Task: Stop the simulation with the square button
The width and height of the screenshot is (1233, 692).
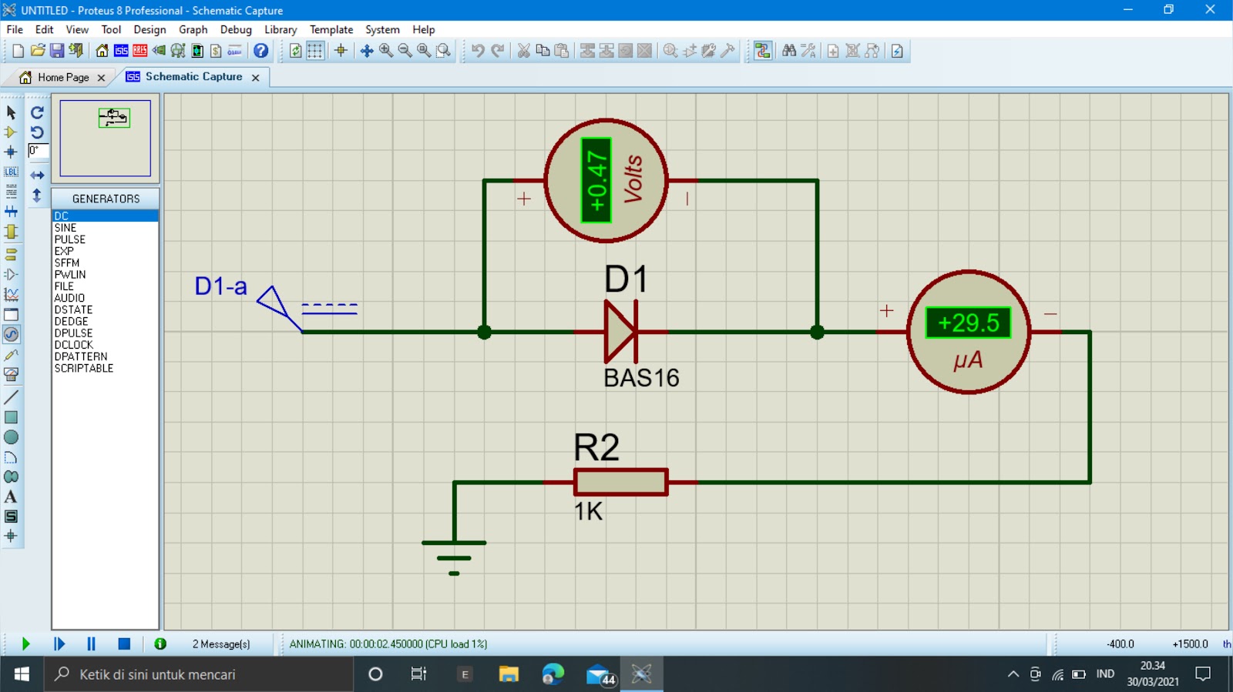Action: click(124, 644)
